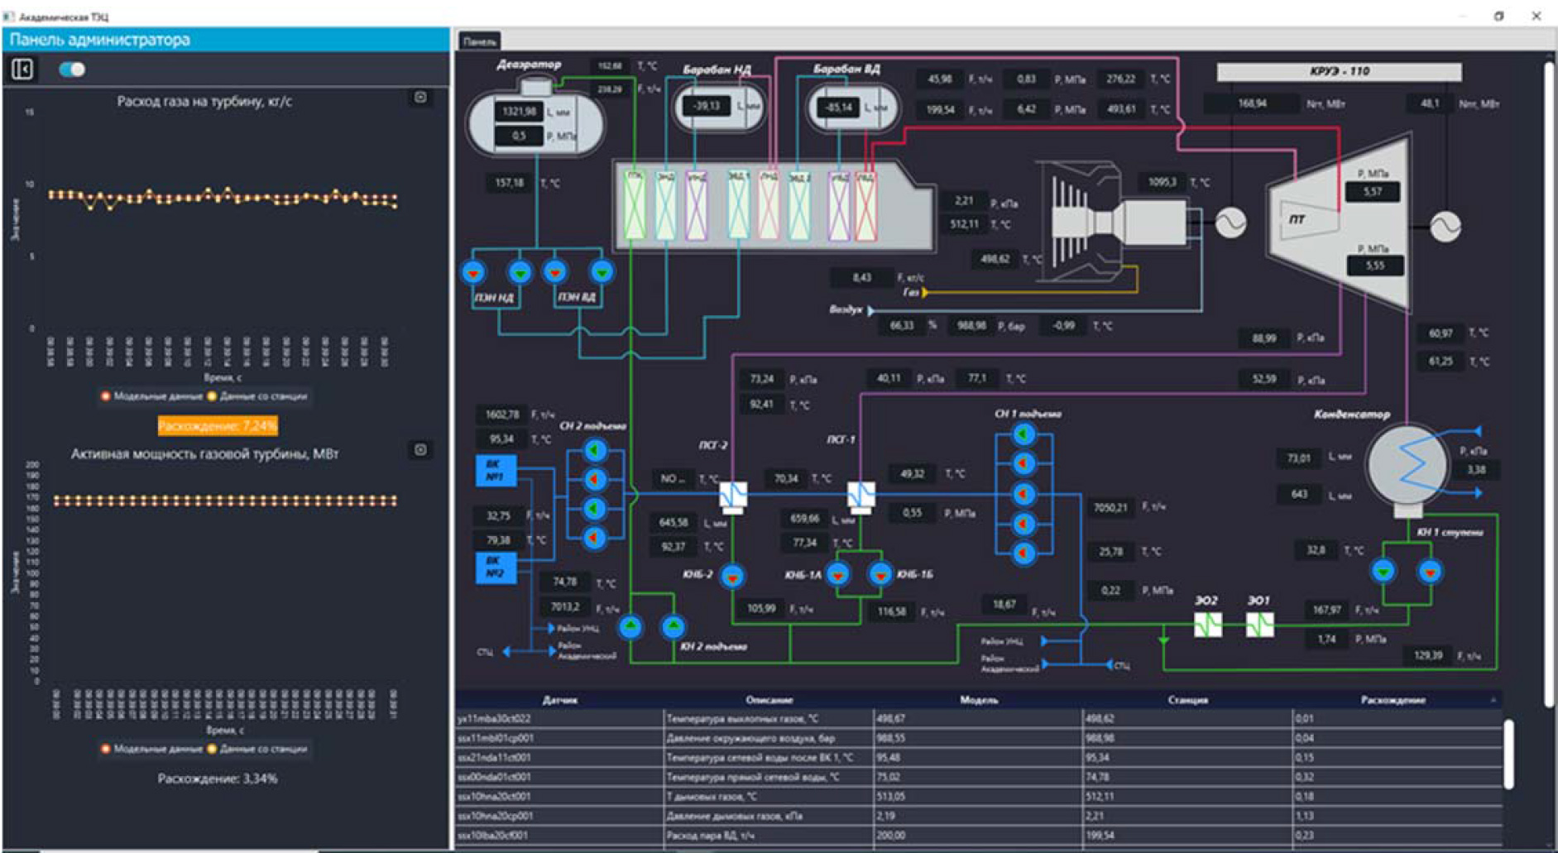Screen dimensions: 1558x853
Task: Click the ПСГ-2 heat exchanger symbol
Action: click(733, 496)
